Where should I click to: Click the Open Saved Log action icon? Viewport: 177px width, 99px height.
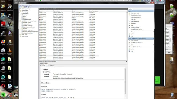[129, 13]
